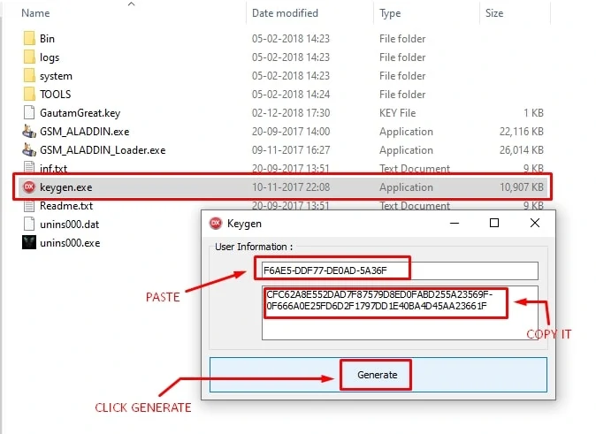Click the KEY File type cell
Viewport: 596px width, 434px height.
click(x=397, y=113)
